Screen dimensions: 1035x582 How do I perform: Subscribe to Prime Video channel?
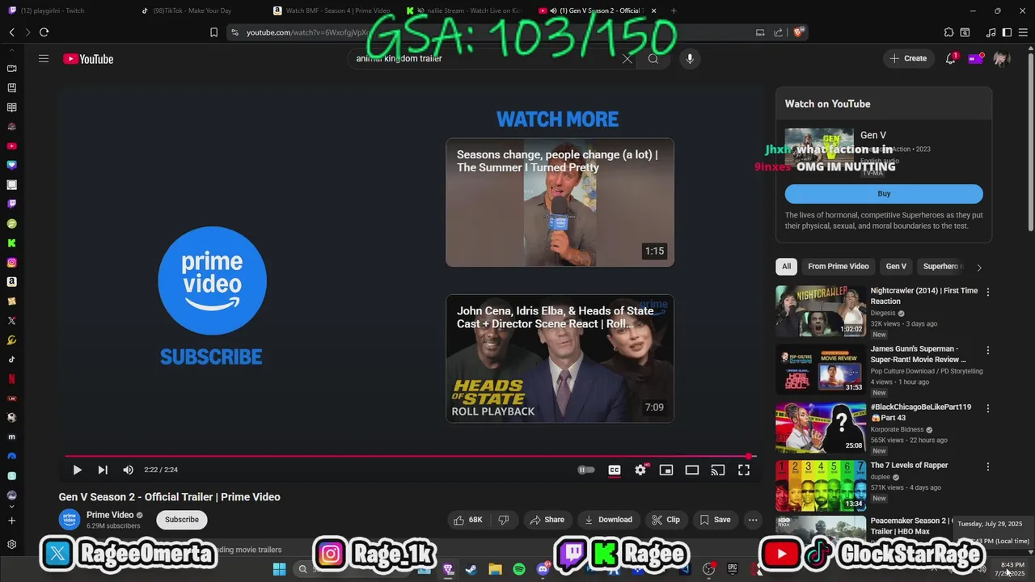(182, 520)
